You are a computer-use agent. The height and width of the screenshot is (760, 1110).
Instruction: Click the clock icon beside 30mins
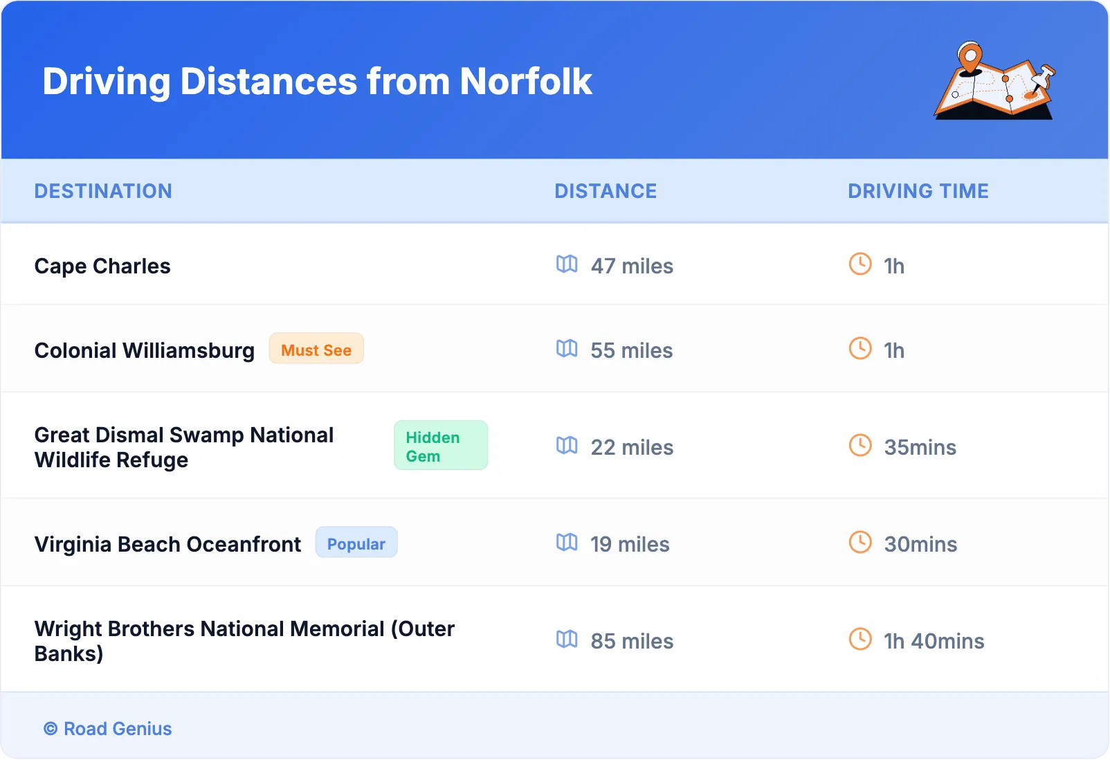(860, 543)
